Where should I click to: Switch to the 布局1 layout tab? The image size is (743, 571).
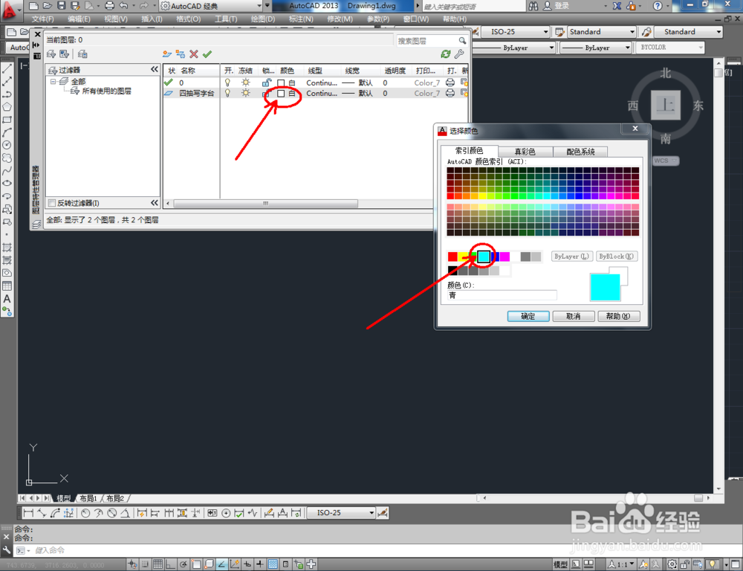pos(88,498)
